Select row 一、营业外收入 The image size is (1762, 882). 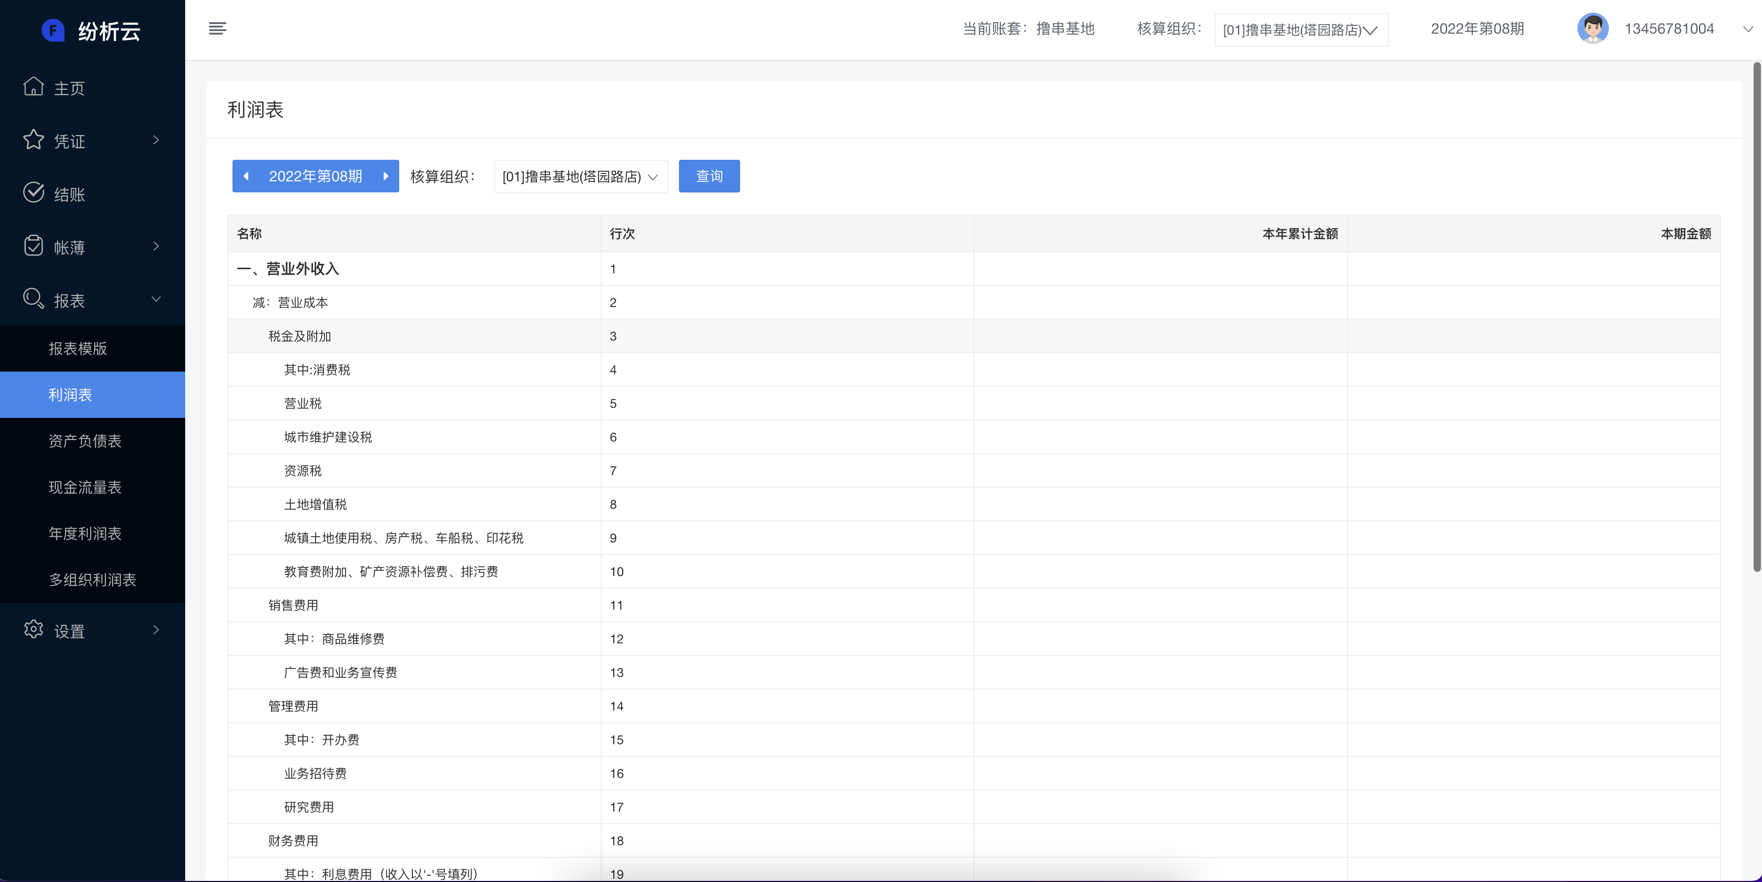click(974, 269)
